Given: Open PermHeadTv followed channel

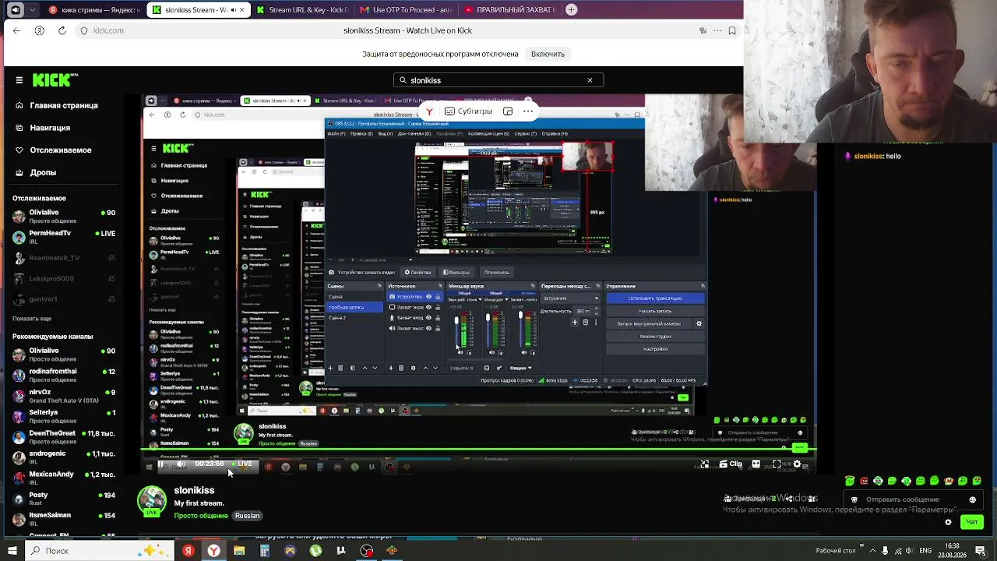Looking at the screenshot, I should point(64,237).
